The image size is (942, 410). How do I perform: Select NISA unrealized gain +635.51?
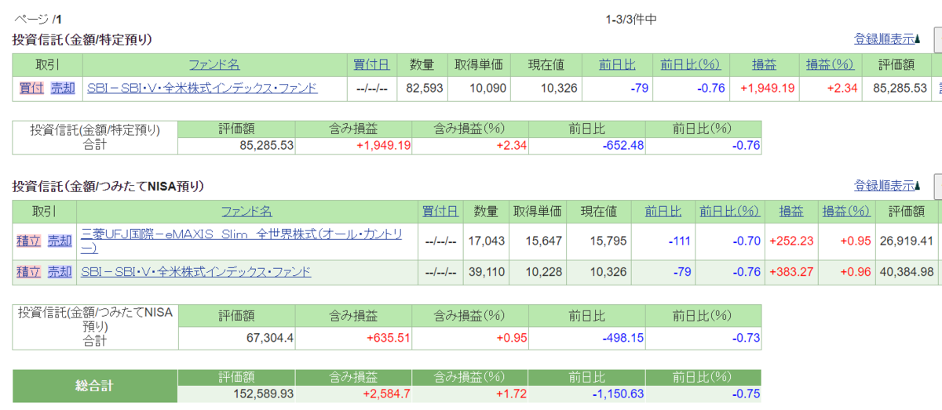pos(389,338)
